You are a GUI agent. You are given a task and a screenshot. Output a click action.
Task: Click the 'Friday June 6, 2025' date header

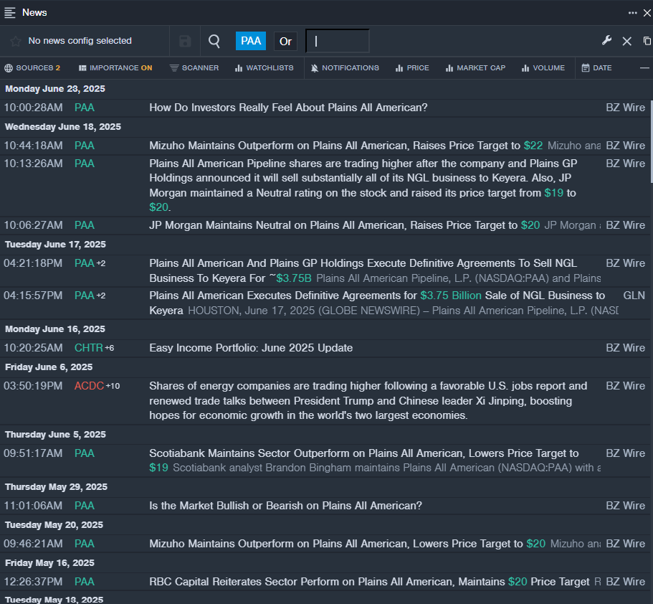click(49, 367)
